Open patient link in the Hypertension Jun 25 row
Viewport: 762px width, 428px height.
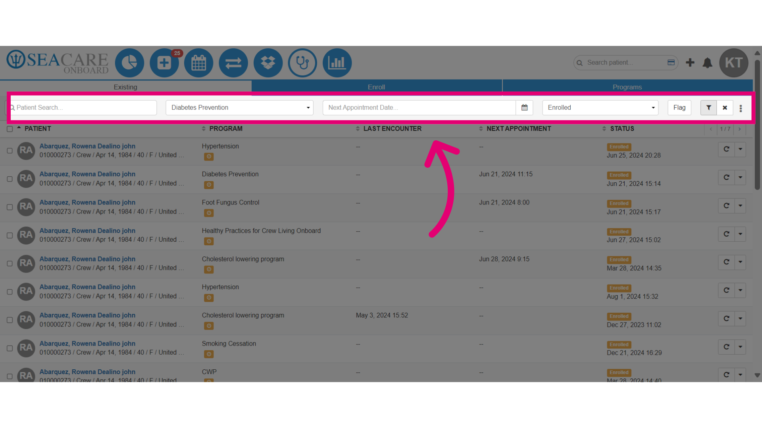click(87, 146)
